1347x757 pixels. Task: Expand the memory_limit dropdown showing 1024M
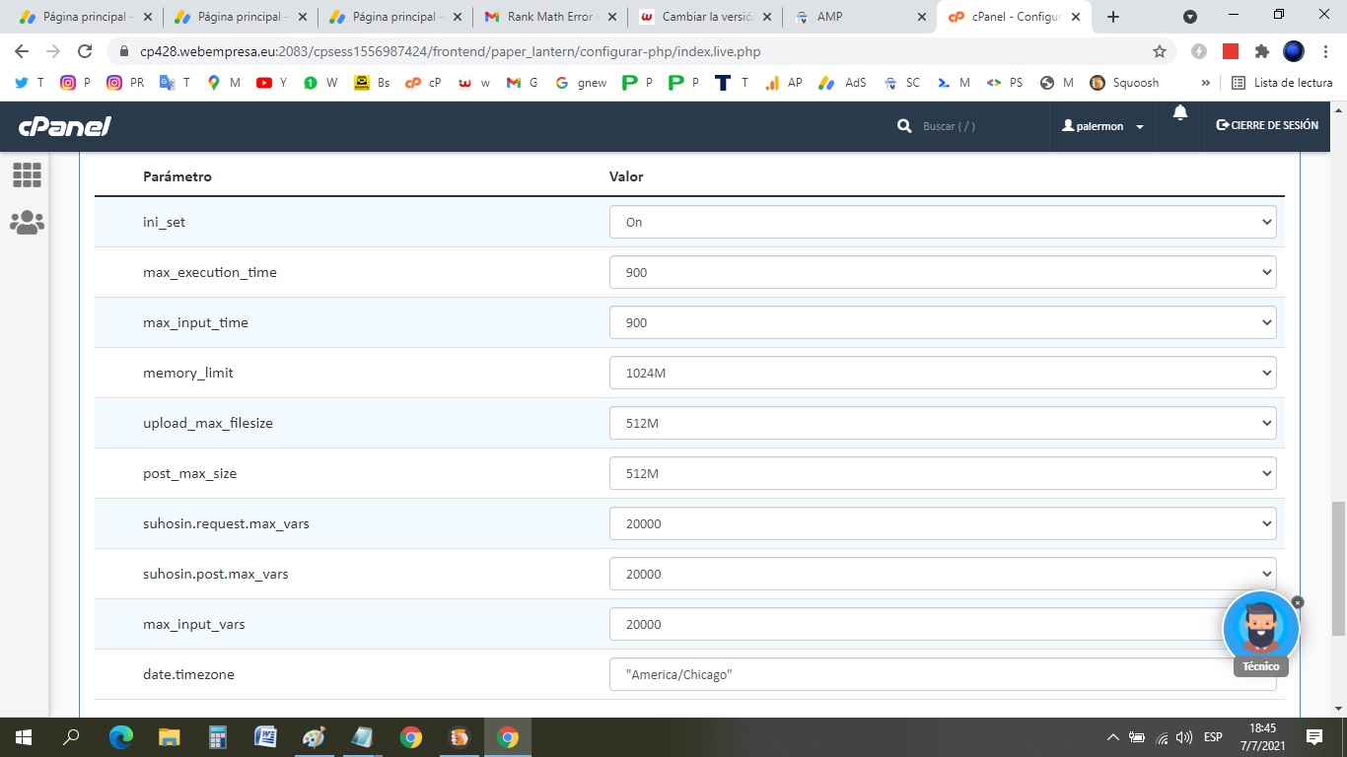(x=943, y=373)
